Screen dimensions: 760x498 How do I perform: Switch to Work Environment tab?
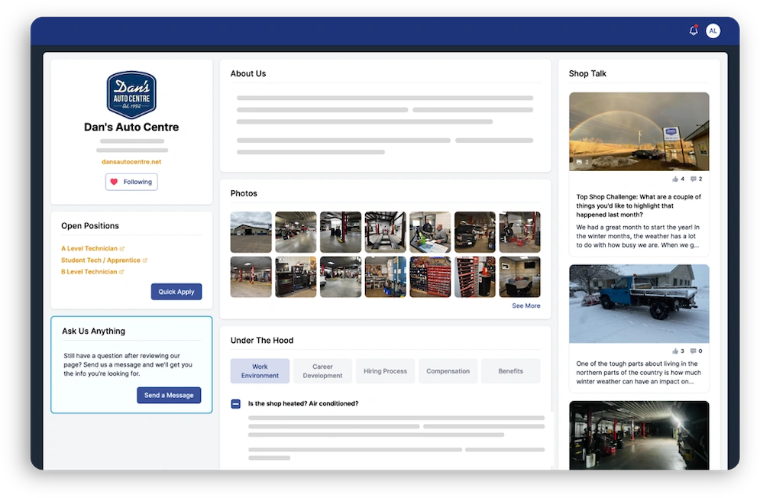[x=260, y=371]
